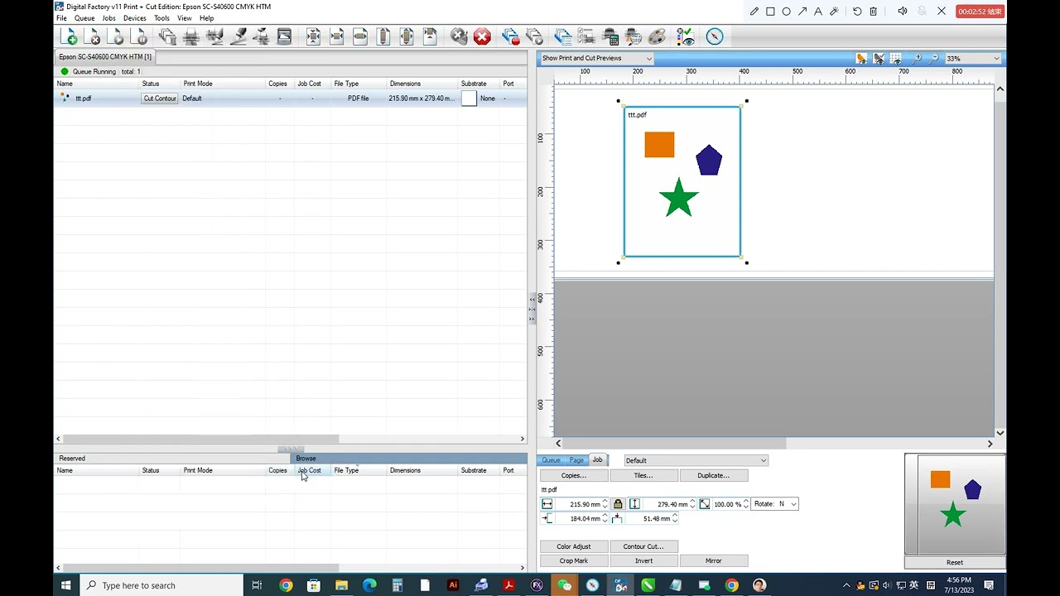Toggle the crossed-out preview eye icon

879,58
